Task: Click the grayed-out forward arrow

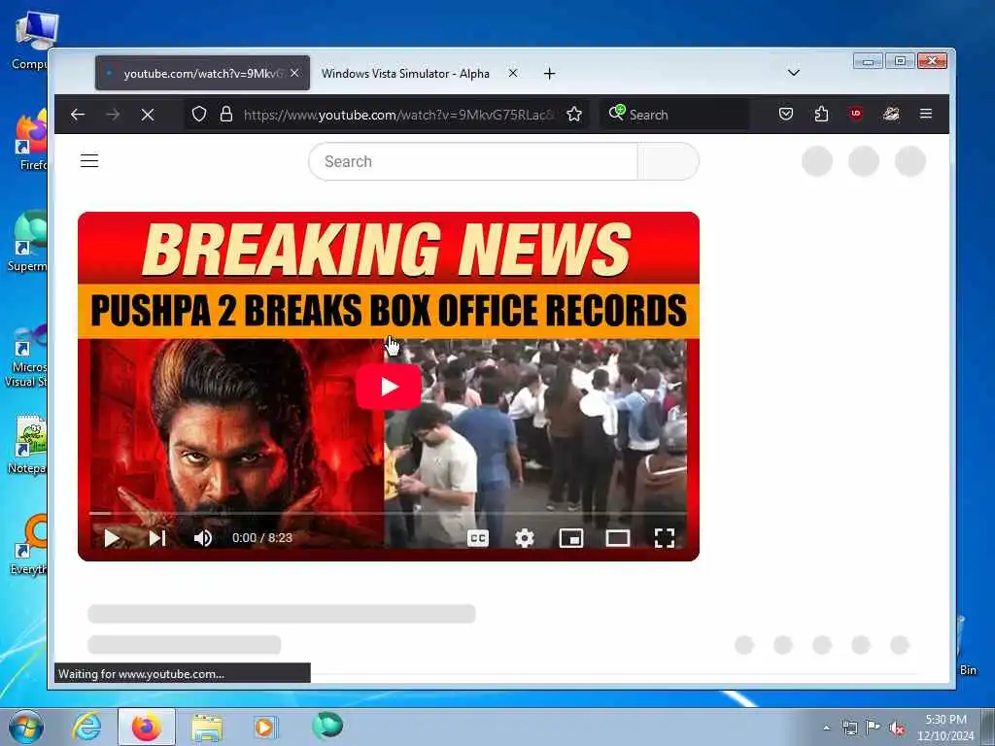Action: pyautogui.click(x=113, y=115)
